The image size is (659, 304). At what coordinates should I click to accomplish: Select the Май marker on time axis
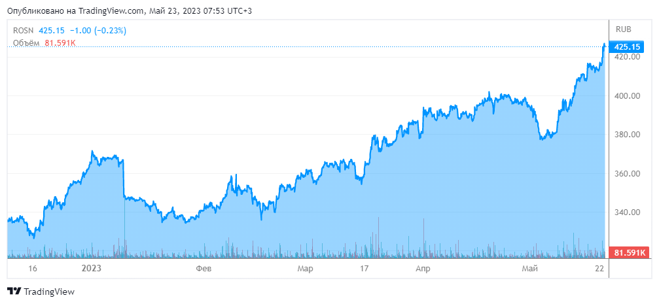(529, 269)
